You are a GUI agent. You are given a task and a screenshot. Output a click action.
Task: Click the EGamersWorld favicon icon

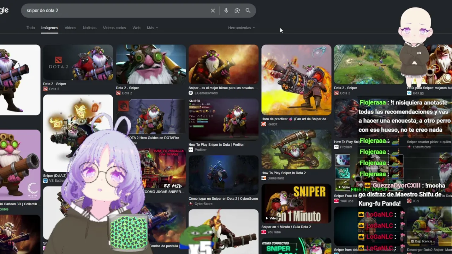pos(191,93)
